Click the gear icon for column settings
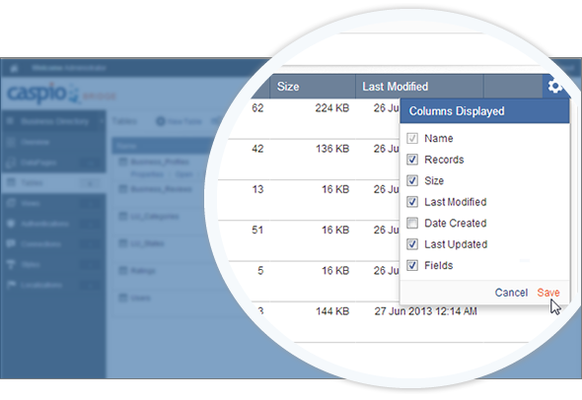The image size is (582, 400). 554,87
